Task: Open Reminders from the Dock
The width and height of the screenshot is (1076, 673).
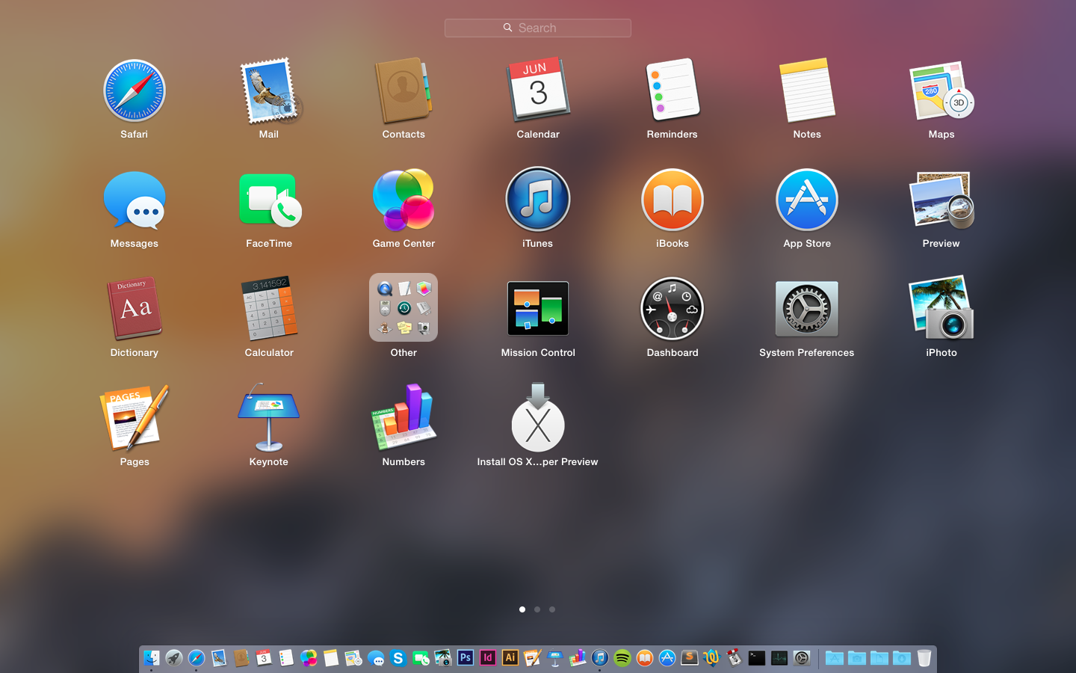Action: (286, 658)
